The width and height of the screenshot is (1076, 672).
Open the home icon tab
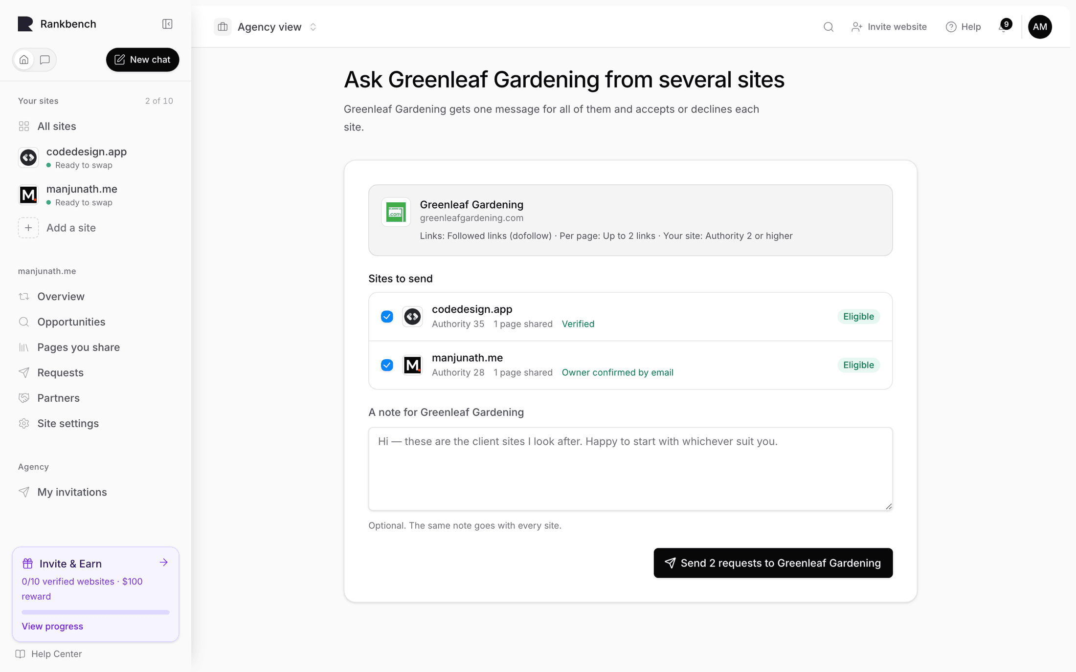pos(24,60)
